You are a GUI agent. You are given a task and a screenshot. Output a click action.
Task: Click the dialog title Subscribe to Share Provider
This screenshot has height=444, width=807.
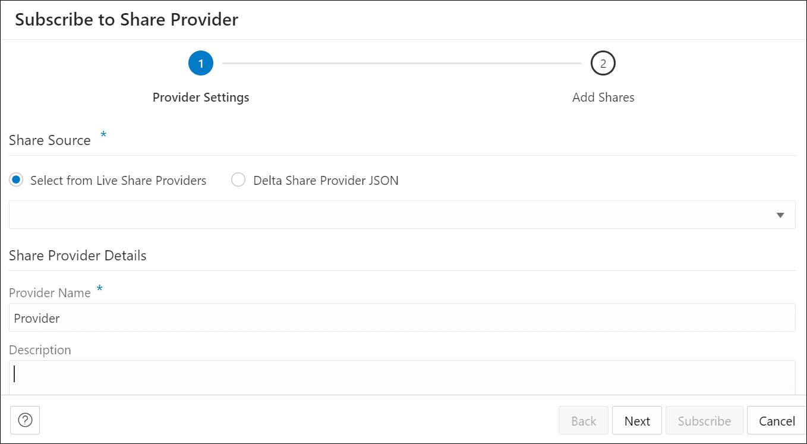pyautogui.click(x=127, y=19)
